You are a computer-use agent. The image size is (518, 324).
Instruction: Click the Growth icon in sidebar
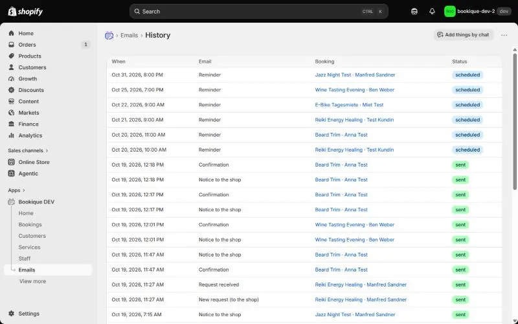[x=11, y=78]
